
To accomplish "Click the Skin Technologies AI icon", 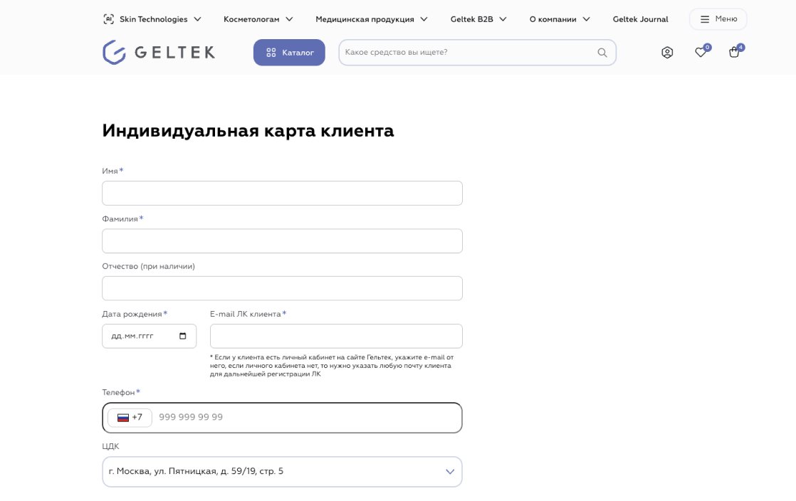I will click(109, 19).
